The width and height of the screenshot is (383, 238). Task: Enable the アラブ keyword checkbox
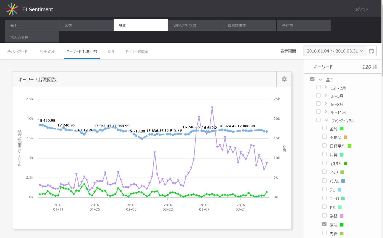point(324,172)
